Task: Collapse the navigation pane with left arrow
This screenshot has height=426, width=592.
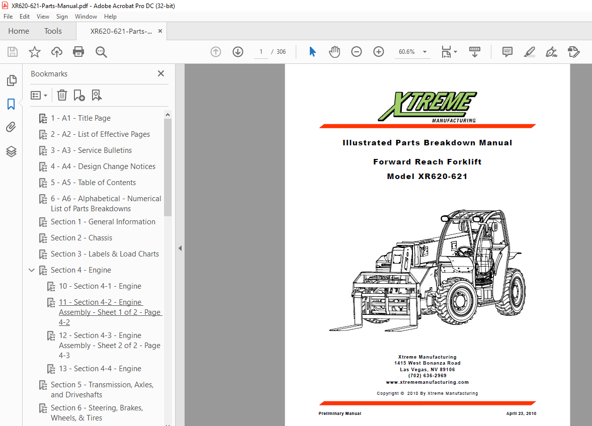Action: (x=180, y=248)
